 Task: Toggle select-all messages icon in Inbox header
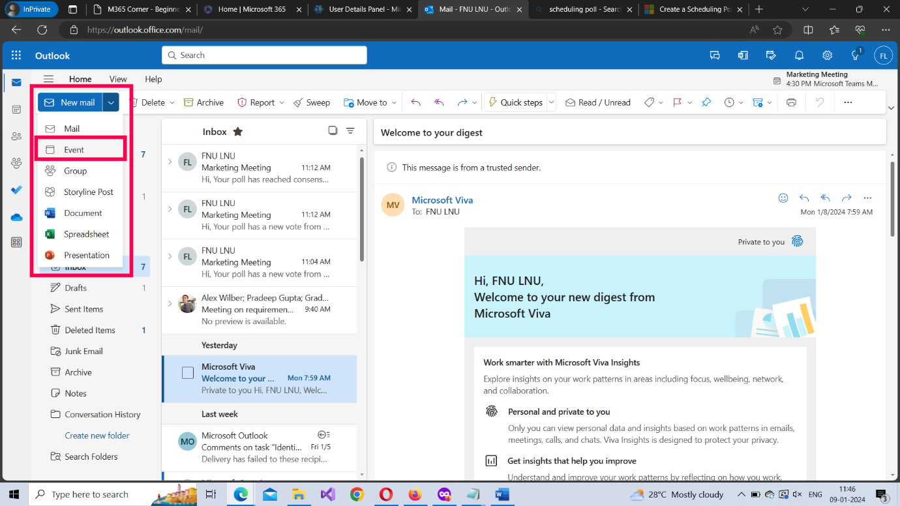(x=333, y=131)
